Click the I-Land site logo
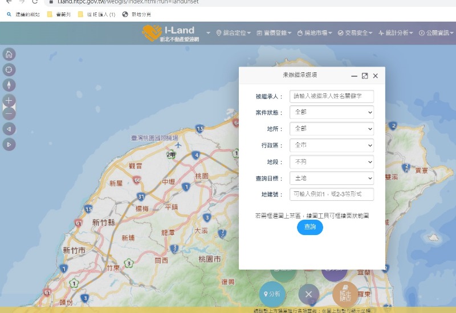The height and width of the screenshot is (313, 456). 169,34
